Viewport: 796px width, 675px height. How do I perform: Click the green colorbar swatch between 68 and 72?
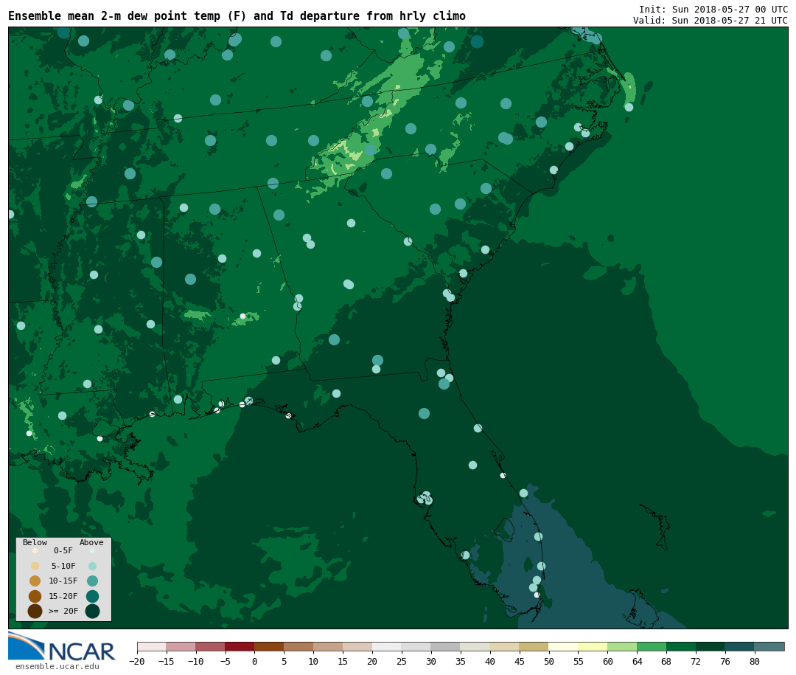click(x=681, y=646)
